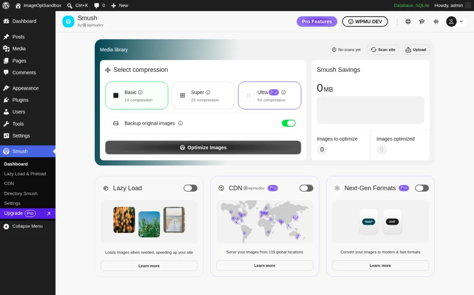Click the WordPress logo icon
The height and width of the screenshot is (295, 474).
(x=6, y=6)
